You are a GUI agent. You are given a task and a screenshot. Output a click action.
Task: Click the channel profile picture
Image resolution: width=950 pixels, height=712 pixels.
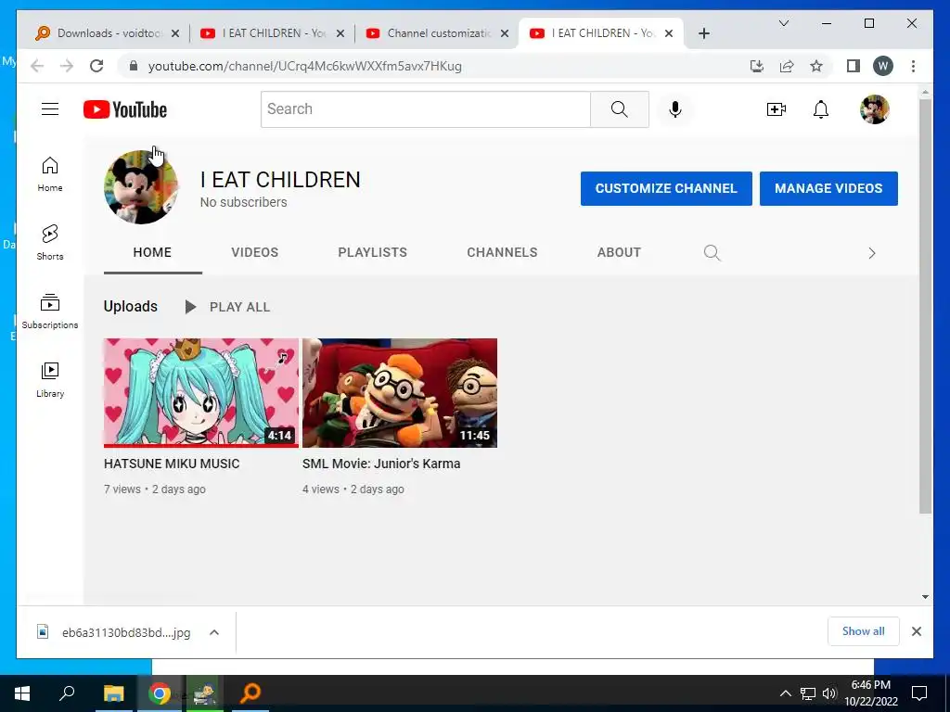pyautogui.click(x=141, y=187)
